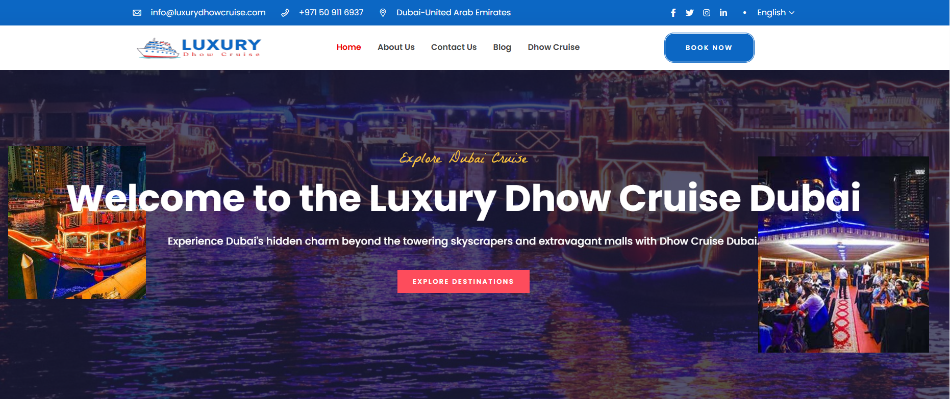
Task: Go to the Home menu item
Action: tap(349, 47)
